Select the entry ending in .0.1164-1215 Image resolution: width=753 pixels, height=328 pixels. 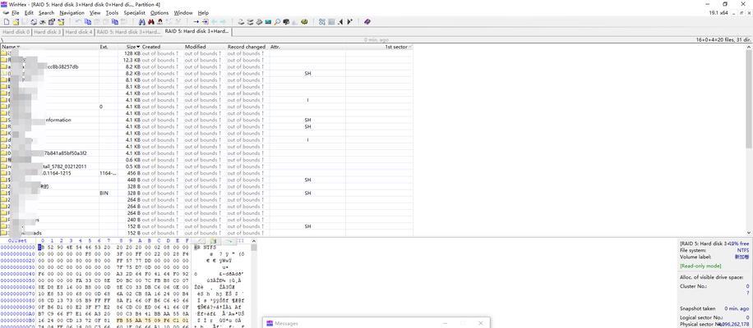point(206,173)
